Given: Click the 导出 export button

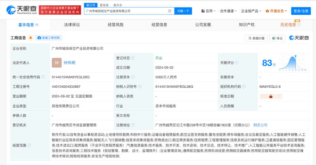Looking at the screenshot, I should (277, 38).
